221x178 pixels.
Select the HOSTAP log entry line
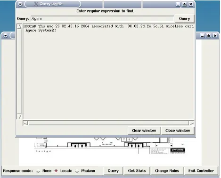tap(108, 26)
